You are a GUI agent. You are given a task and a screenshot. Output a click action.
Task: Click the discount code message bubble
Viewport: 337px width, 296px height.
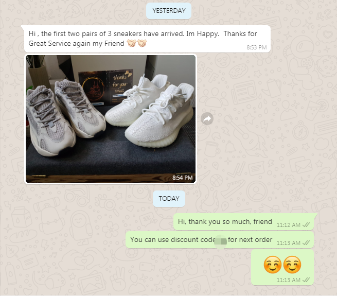pos(220,240)
